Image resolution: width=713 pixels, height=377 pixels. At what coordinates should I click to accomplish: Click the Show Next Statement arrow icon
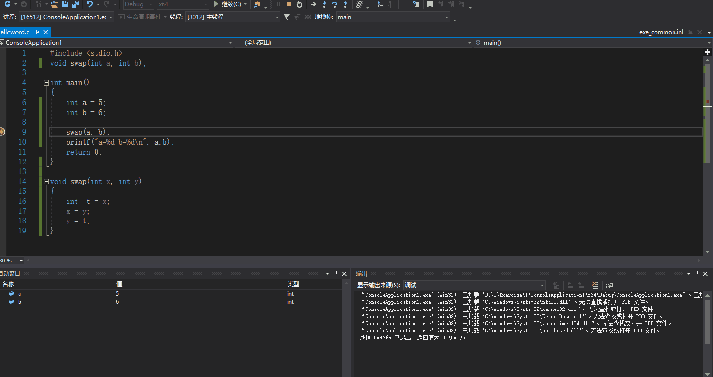point(313,4)
